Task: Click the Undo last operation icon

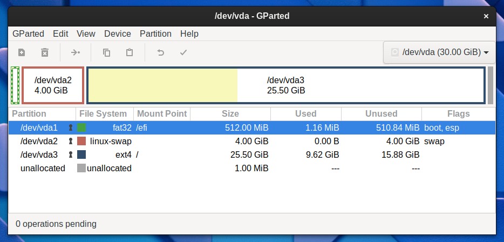Action: point(160,52)
